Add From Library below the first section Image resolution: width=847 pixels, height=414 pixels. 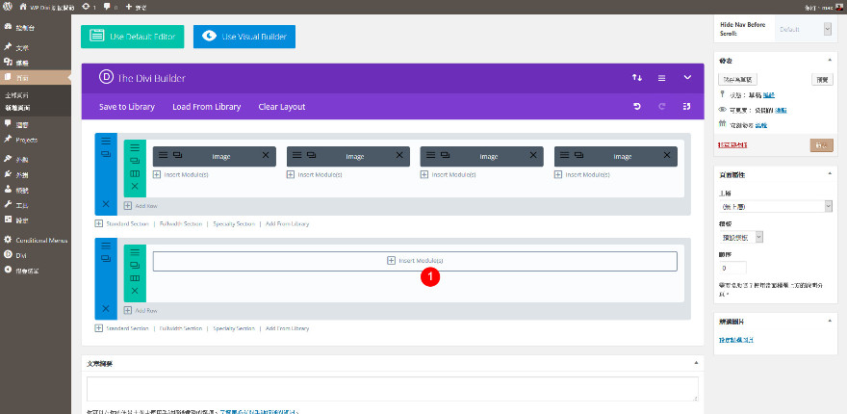click(x=287, y=223)
